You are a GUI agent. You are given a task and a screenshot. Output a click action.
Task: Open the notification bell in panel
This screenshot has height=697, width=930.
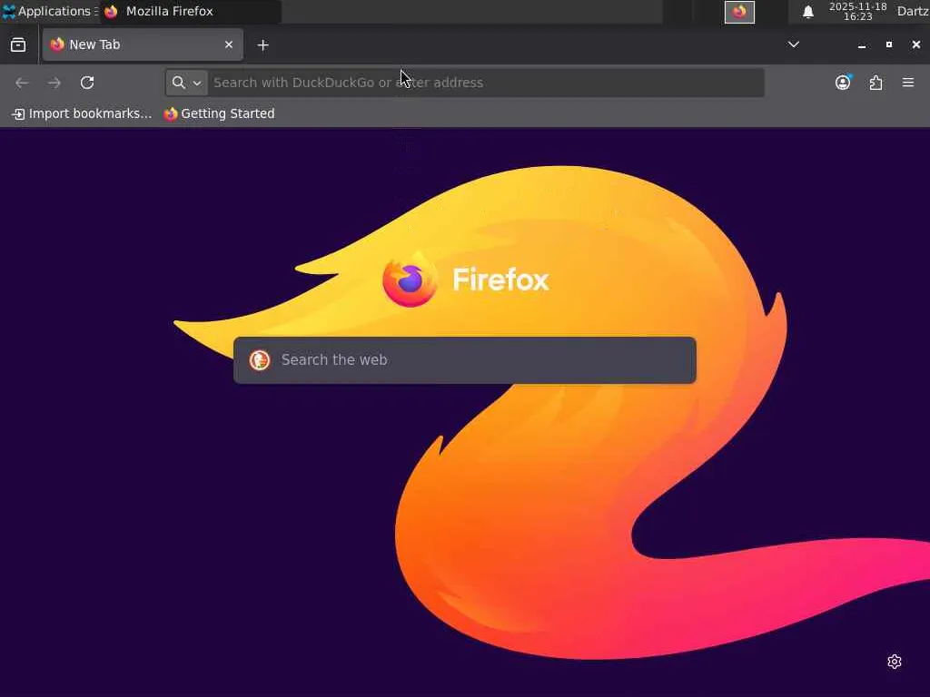coord(807,12)
